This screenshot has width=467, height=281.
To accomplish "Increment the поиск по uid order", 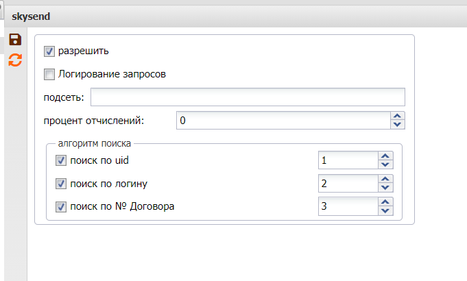I will point(385,157).
